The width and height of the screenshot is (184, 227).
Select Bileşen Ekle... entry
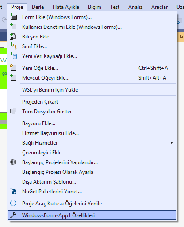(x=92, y=37)
